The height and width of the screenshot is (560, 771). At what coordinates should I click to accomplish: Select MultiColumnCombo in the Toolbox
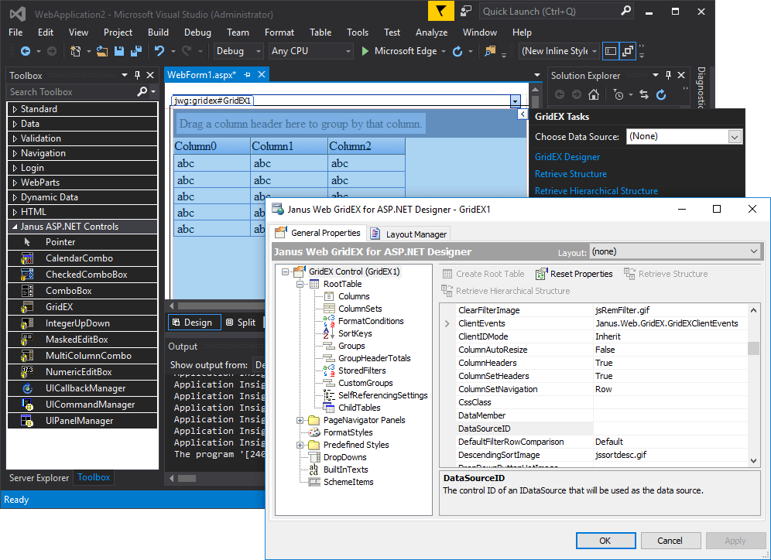82,356
